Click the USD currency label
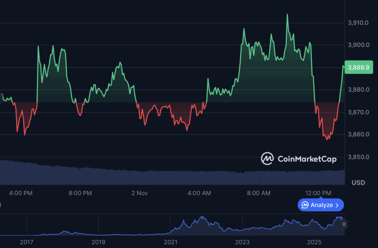This screenshot has width=378, height=248. 358,183
